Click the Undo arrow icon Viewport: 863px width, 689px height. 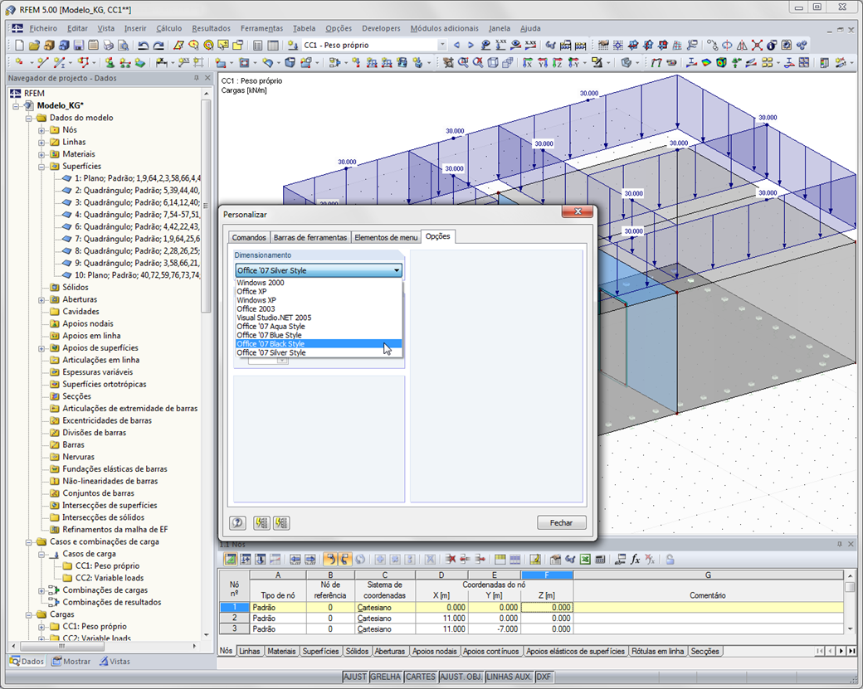[144, 45]
